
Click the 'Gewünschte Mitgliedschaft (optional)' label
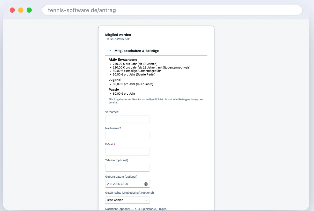[x=130, y=193]
